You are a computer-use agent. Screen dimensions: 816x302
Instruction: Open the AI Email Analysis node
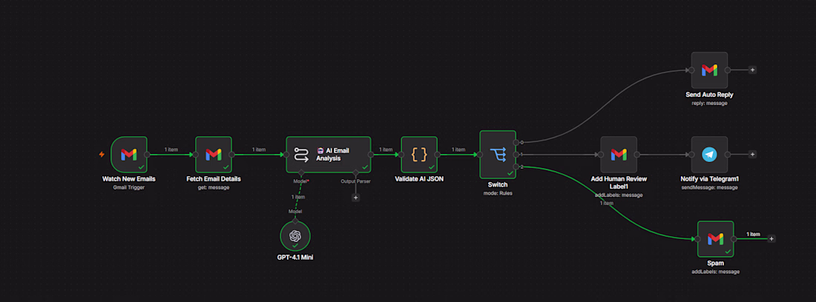[329, 154]
